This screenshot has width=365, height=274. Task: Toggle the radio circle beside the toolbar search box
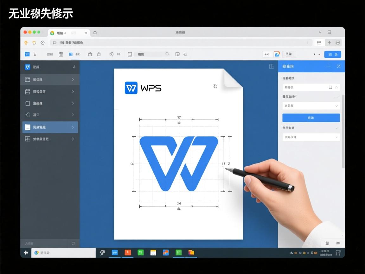pos(167,54)
